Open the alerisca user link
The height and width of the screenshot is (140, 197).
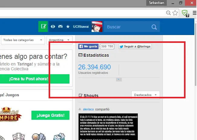click(x=88, y=110)
